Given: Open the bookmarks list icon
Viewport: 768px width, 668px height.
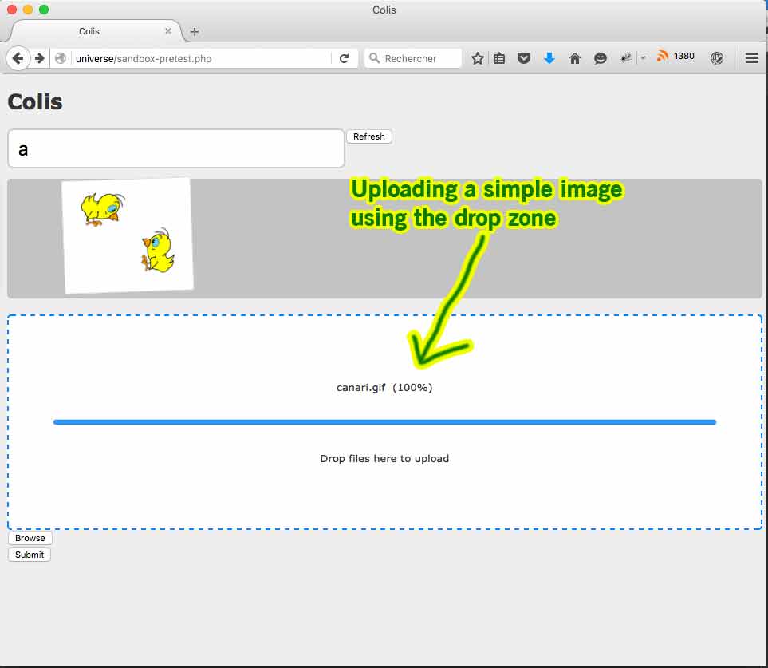Looking at the screenshot, I should [x=499, y=58].
